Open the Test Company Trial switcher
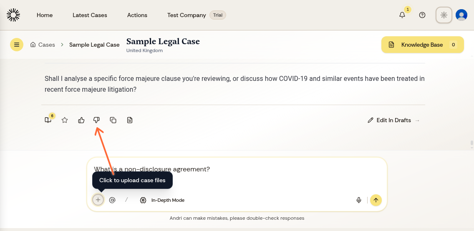Viewport: 474px width, 231px height. [196, 15]
